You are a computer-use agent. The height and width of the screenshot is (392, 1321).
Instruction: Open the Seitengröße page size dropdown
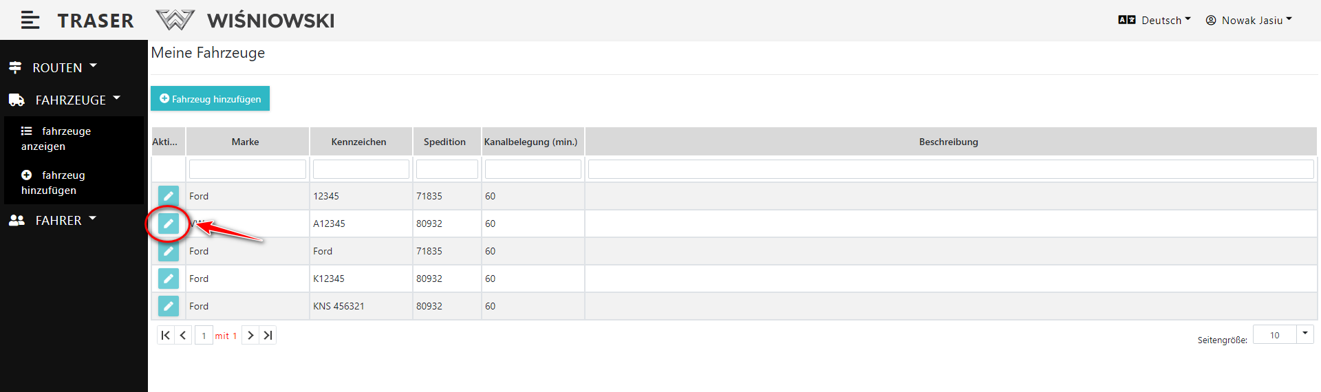[1304, 334]
